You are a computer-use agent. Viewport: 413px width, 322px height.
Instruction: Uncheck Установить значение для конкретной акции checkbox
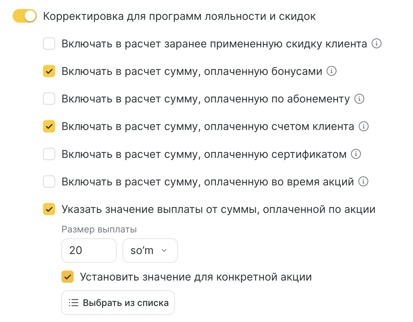click(x=68, y=277)
